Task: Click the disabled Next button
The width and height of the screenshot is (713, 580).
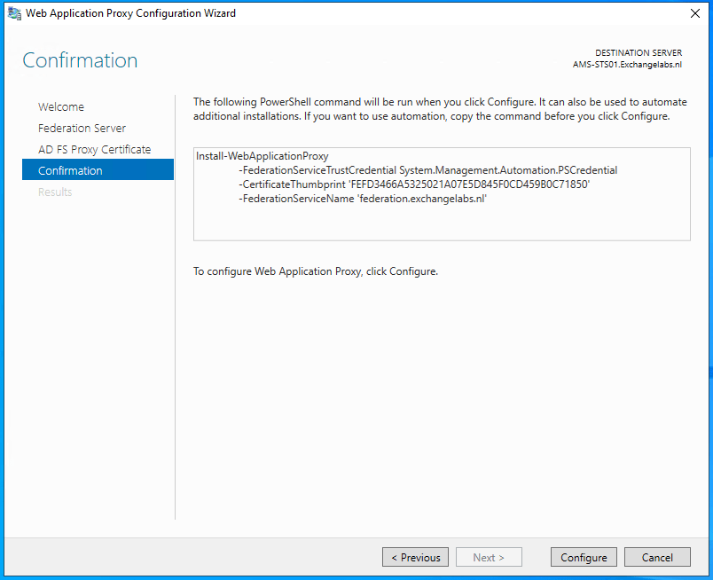Action: 489,557
